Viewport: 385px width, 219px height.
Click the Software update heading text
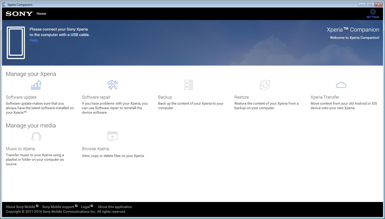coord(21,97)
